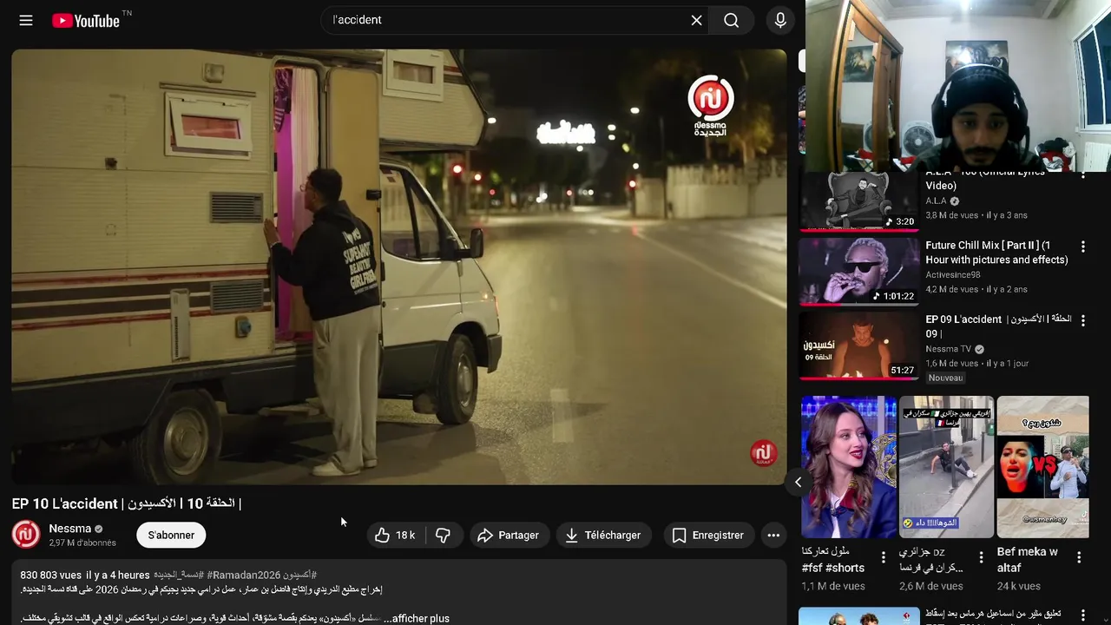The image size is (1111, 625).
Task: Open the dz France short thumbnail
Action: click(x=946, y=467)
